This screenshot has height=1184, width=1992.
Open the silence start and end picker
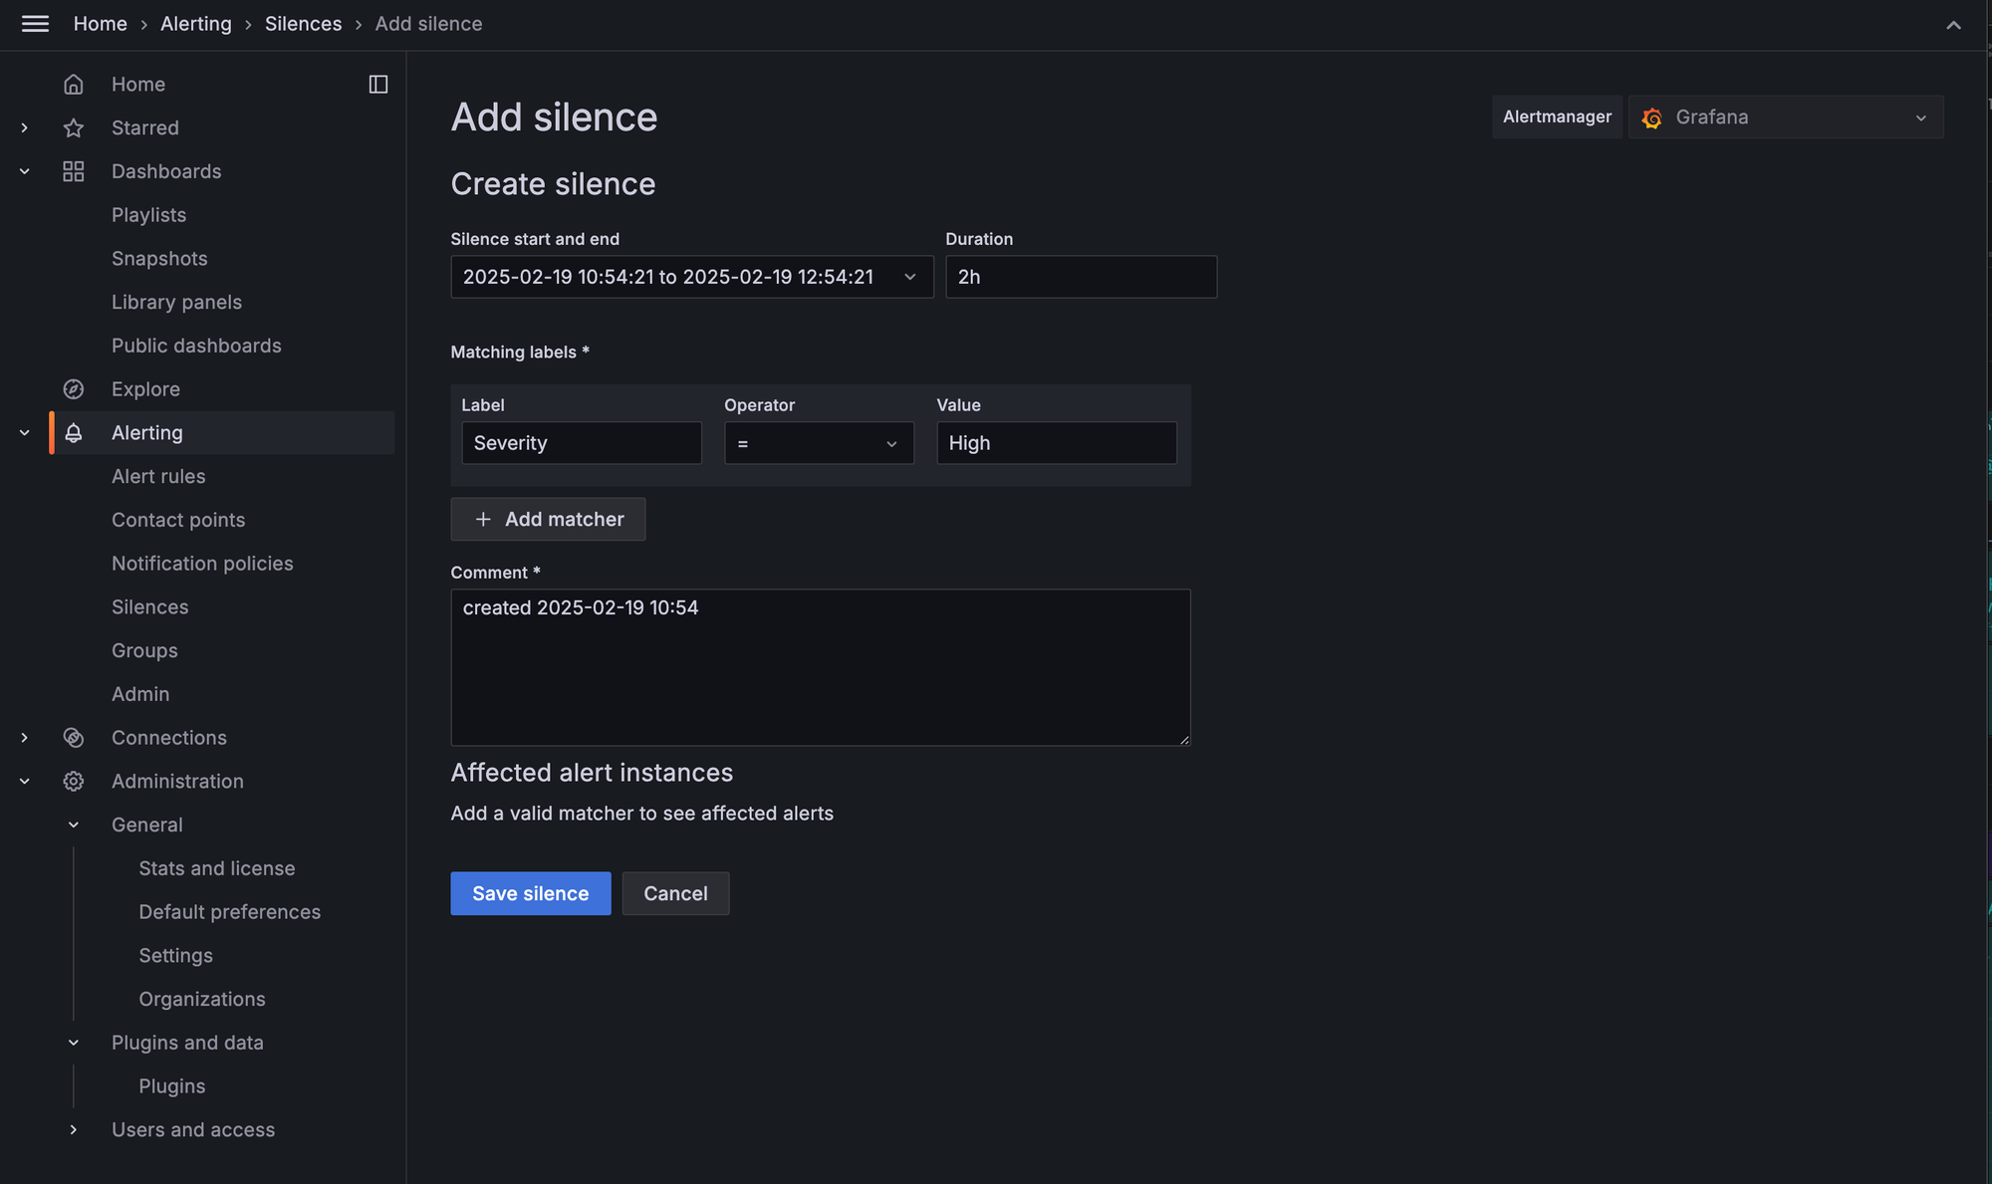click(x=691, y=277)
